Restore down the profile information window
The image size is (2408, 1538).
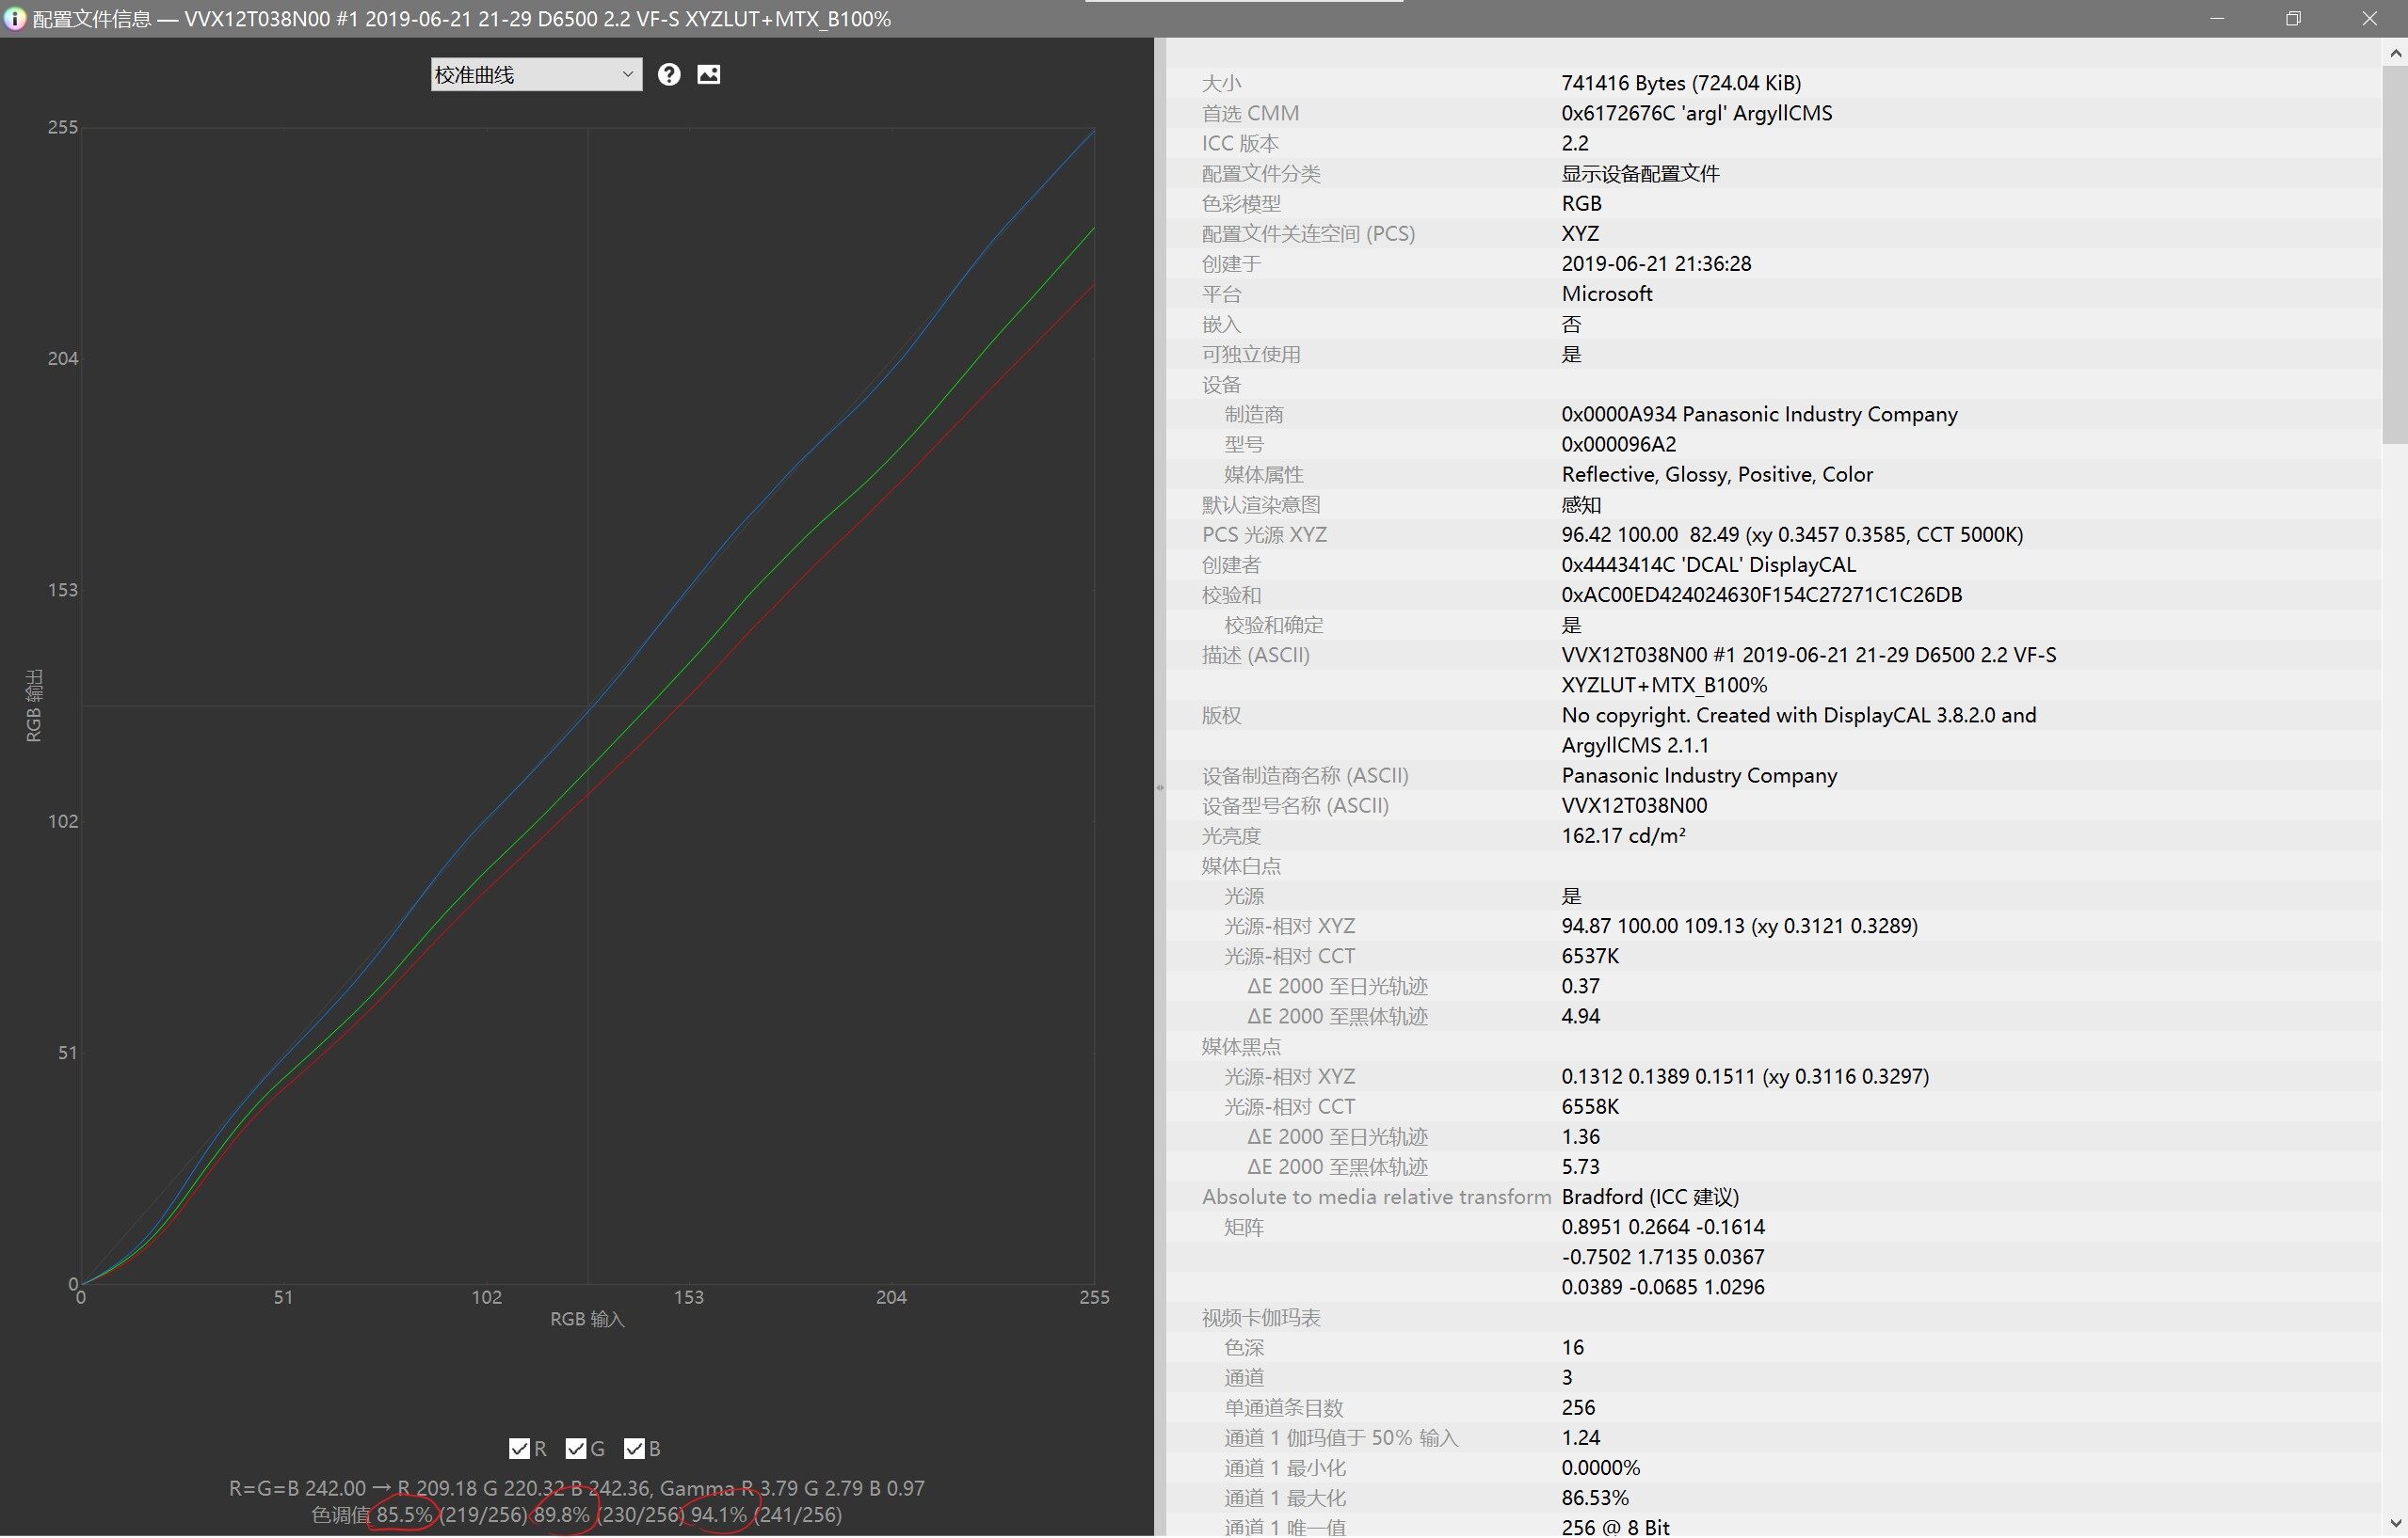click(2293, 19)
